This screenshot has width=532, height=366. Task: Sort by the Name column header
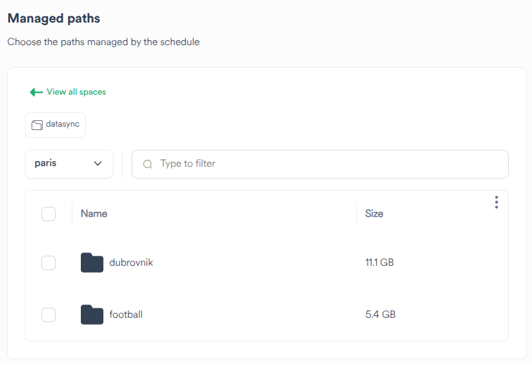[x=94, y=214]
